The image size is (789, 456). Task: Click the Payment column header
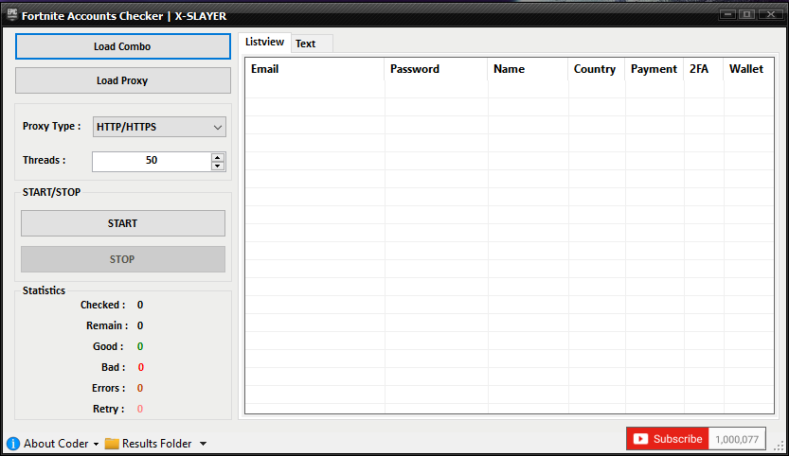(655, 69)
